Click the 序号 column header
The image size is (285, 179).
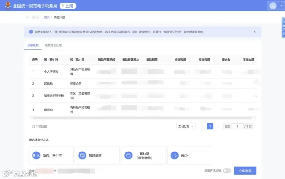click(35, 60)
